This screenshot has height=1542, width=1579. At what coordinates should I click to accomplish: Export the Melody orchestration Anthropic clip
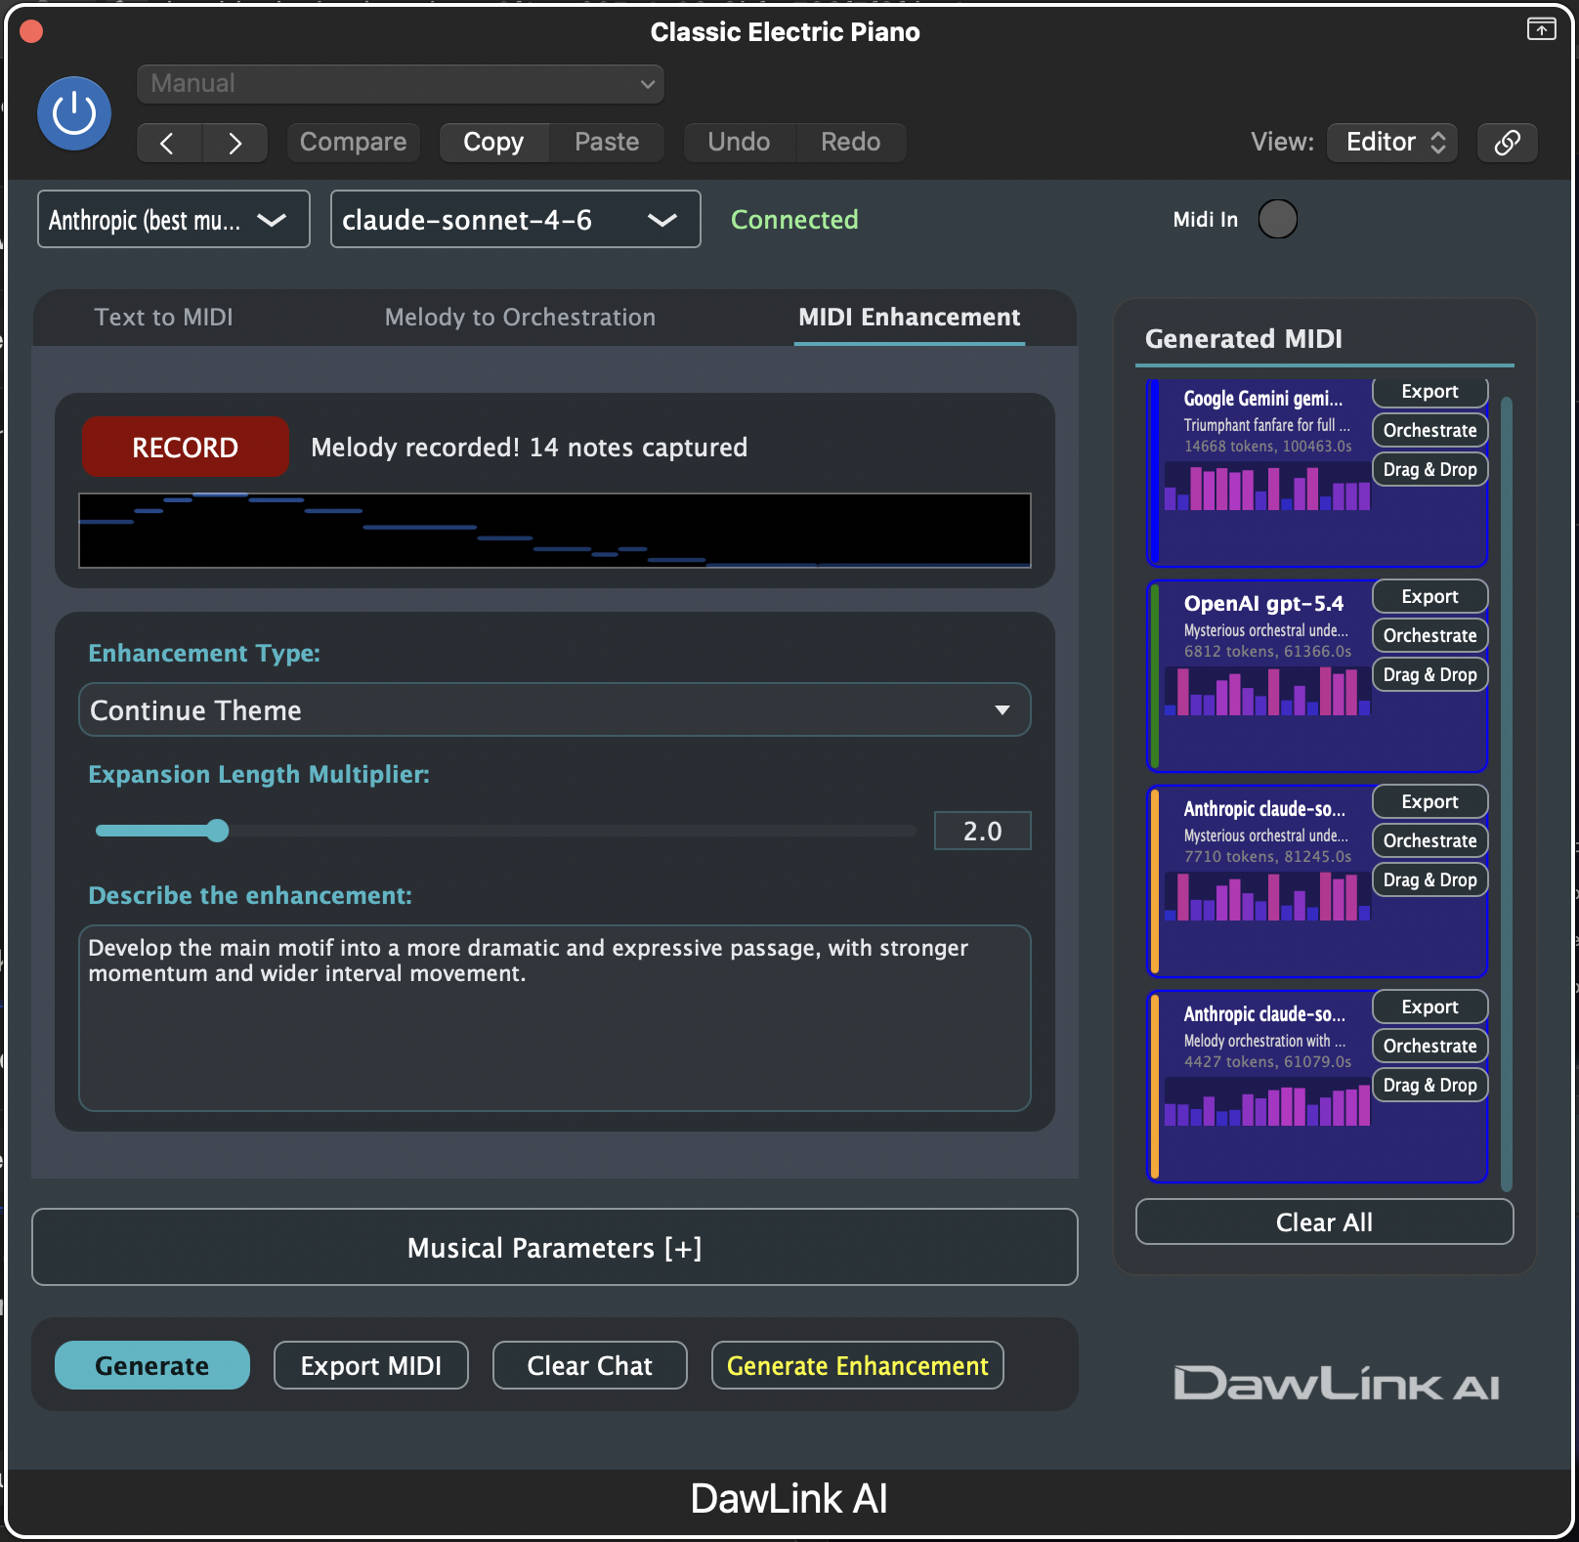tap(1430, 1007)
